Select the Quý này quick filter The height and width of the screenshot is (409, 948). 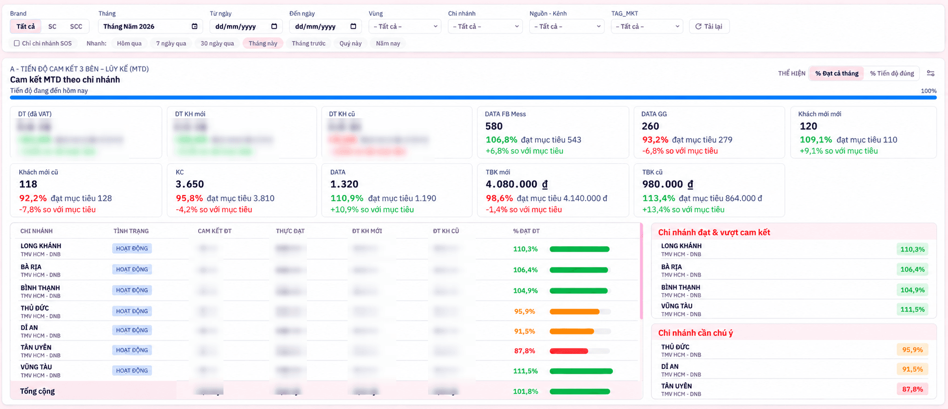pyautogui.click(x=350, y=43)
